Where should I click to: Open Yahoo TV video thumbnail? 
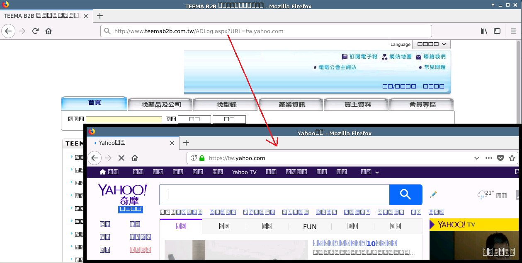pyautogui.click(x=473, y=246)
